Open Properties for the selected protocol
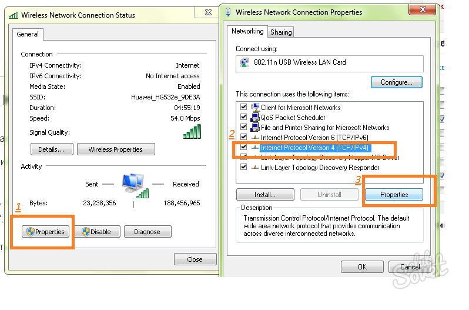Viewport: 469px width, 310px height. pos(394,195)
